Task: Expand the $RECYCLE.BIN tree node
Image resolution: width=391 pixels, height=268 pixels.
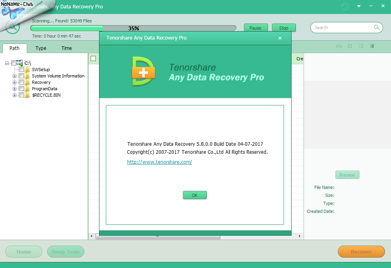Action: click(x=15, y=95)
